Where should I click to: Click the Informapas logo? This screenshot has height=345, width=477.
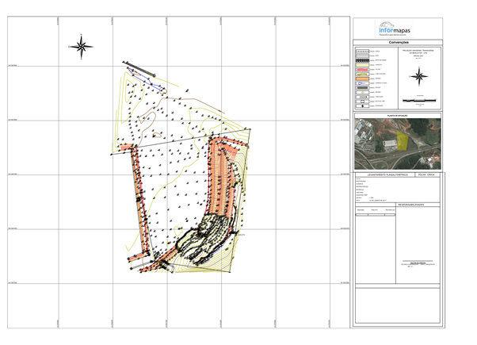[395, 29]
